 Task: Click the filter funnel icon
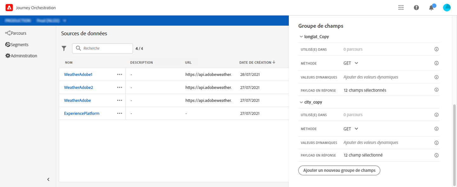[x=64, y=48]
